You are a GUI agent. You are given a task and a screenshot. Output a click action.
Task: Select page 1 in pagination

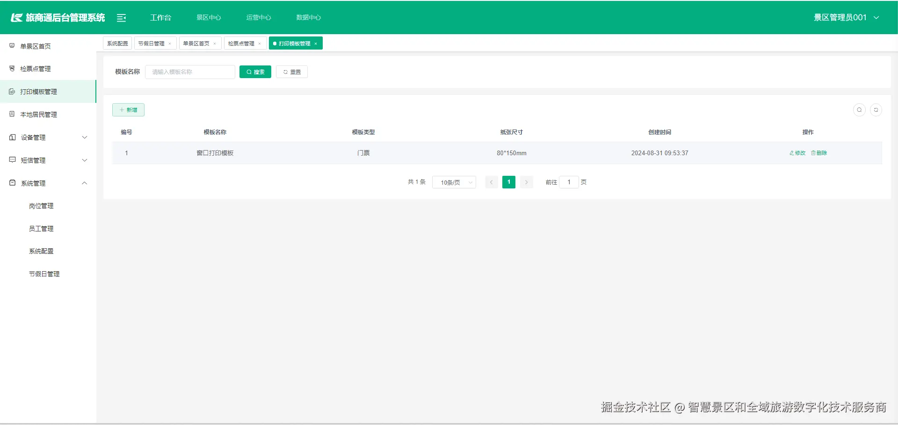[509, 182]
